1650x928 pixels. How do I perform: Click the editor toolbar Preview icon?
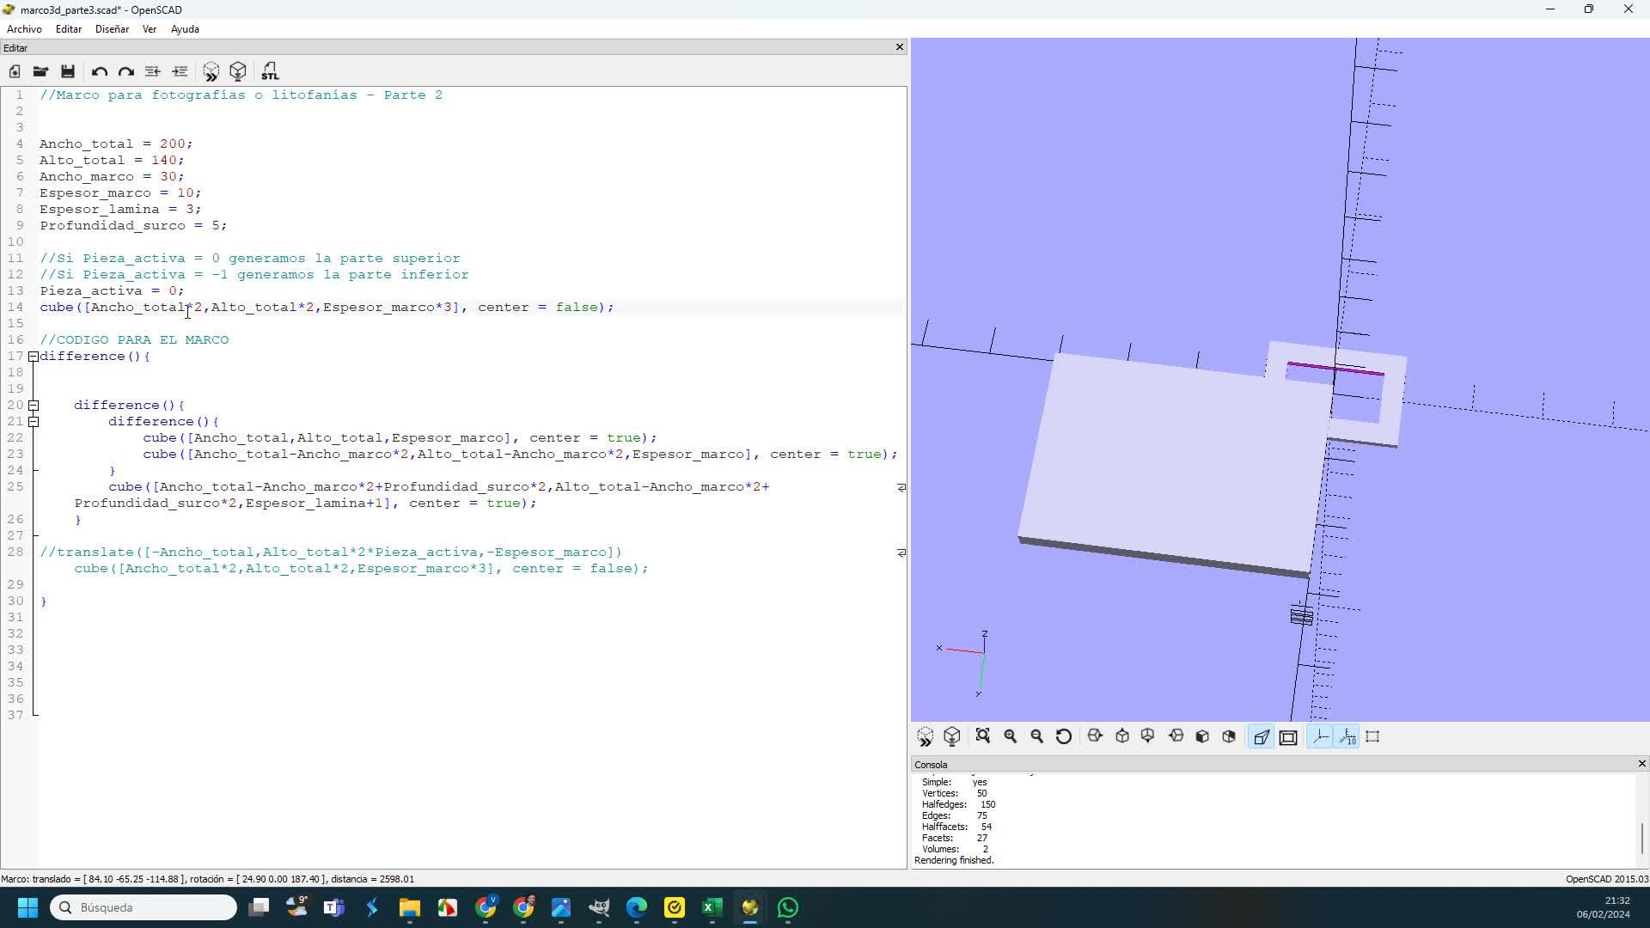click(x=211, y=71)
